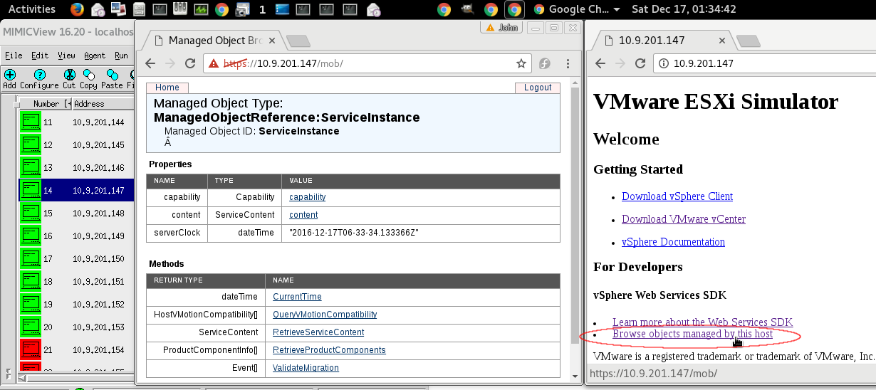Screen dimensions: 876x390
Task: Open Edit menu in MIMICView
Action: 40,56
